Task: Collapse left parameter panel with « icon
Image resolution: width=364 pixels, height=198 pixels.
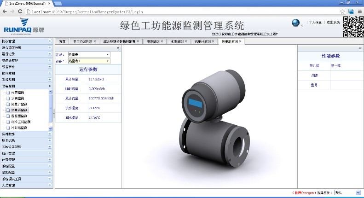Action: [118, 48]
